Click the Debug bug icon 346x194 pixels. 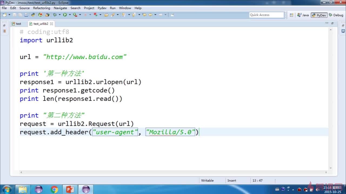click(55, 15)
